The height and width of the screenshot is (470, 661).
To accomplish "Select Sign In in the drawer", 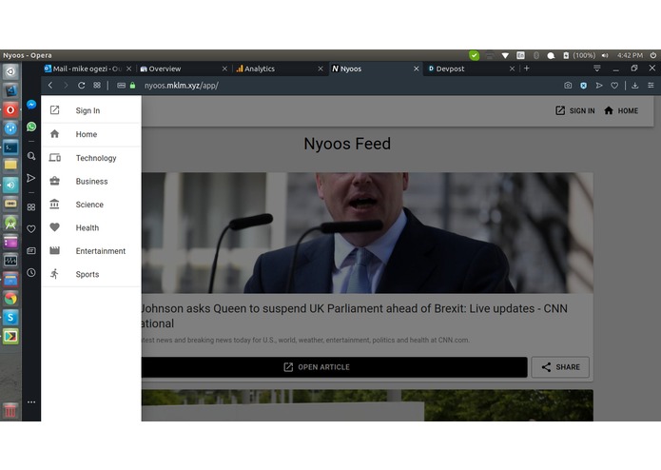I will (x=91, y=110).
